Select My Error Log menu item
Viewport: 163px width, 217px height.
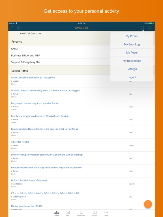(x=132, y=44)
